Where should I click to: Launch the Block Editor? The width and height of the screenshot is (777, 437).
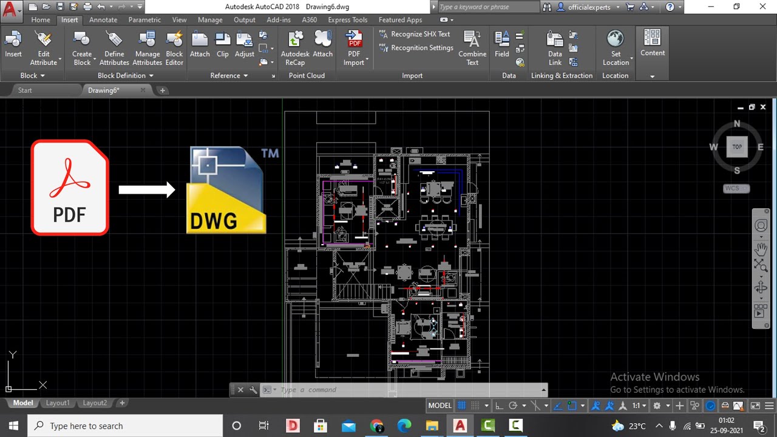[174, 49]
